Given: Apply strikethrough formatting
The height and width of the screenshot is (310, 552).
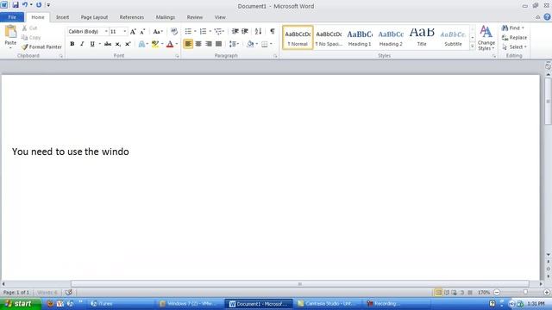Looking at the screenshot, I should [108, 44].
